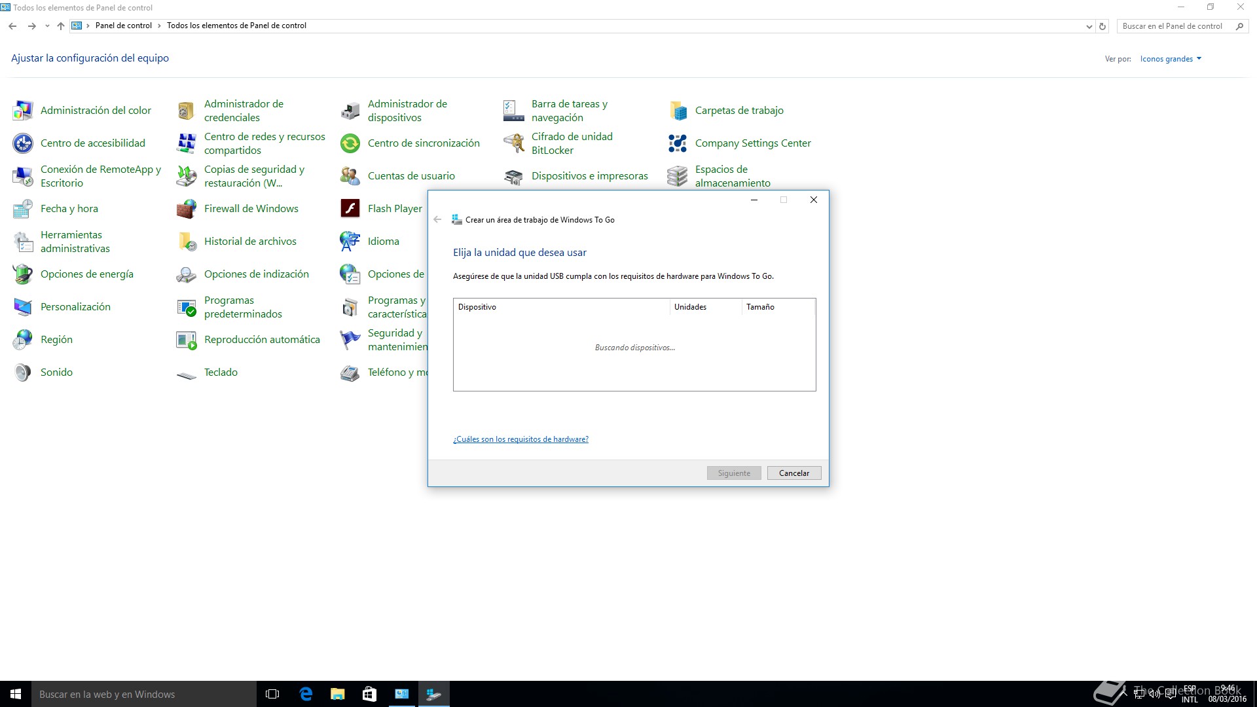Open Administración del color icon
This screenshot has width=1257, height=707.
tap(23, 111)
